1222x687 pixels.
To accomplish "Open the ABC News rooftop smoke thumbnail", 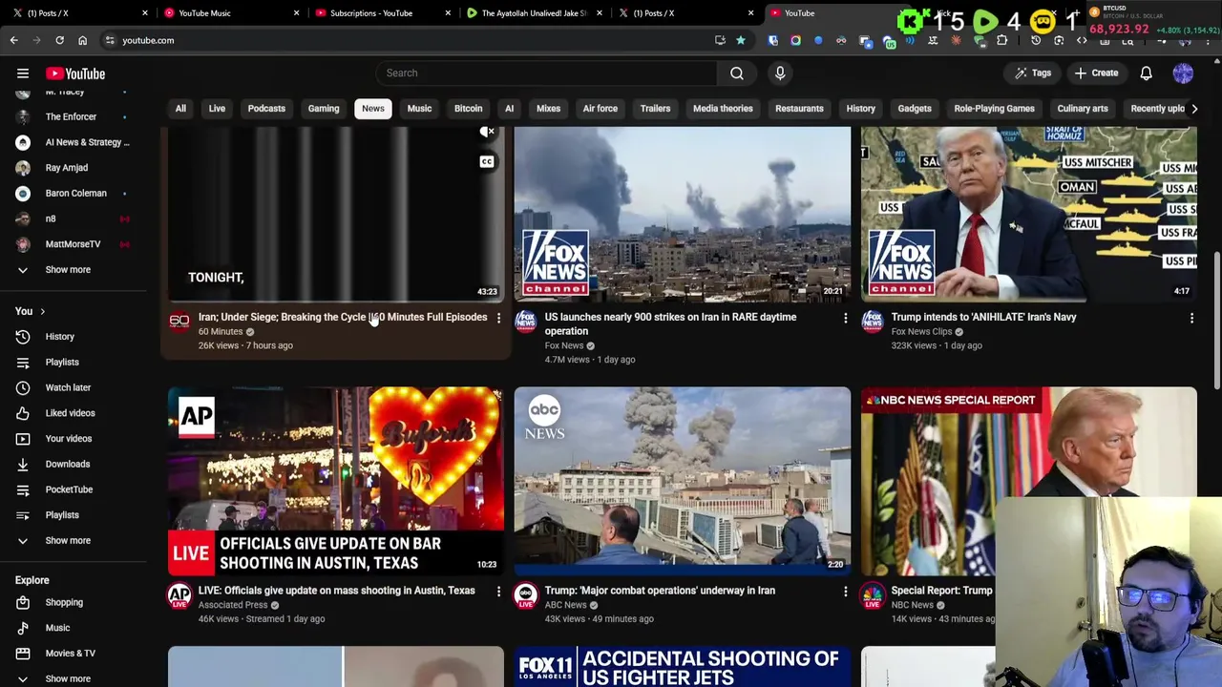I will (682, 481).
